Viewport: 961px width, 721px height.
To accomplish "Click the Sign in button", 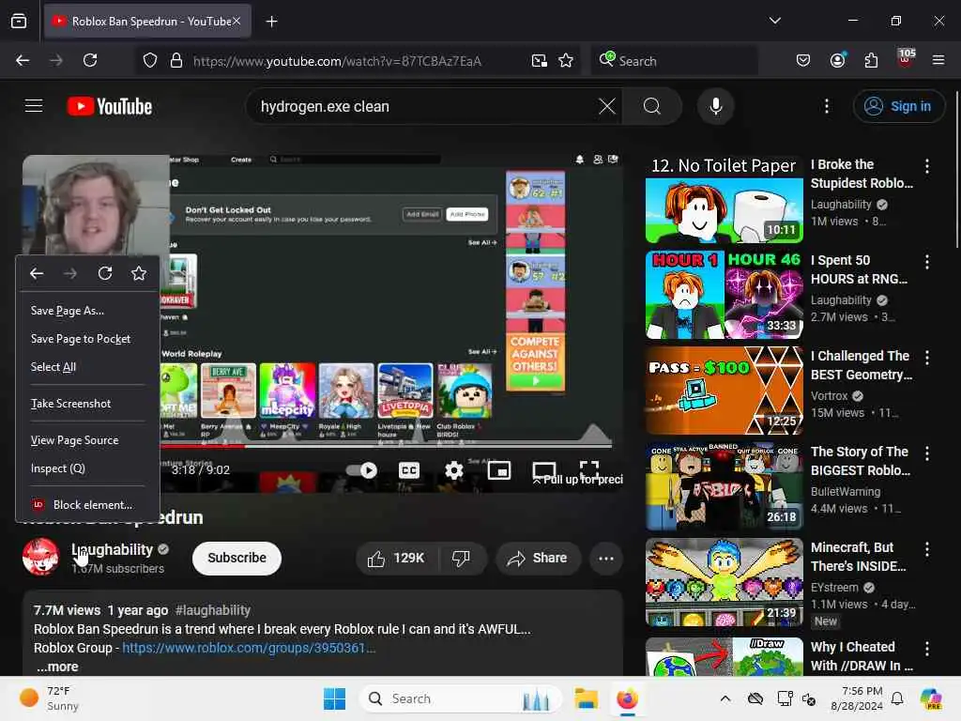I will coord(898,106).
